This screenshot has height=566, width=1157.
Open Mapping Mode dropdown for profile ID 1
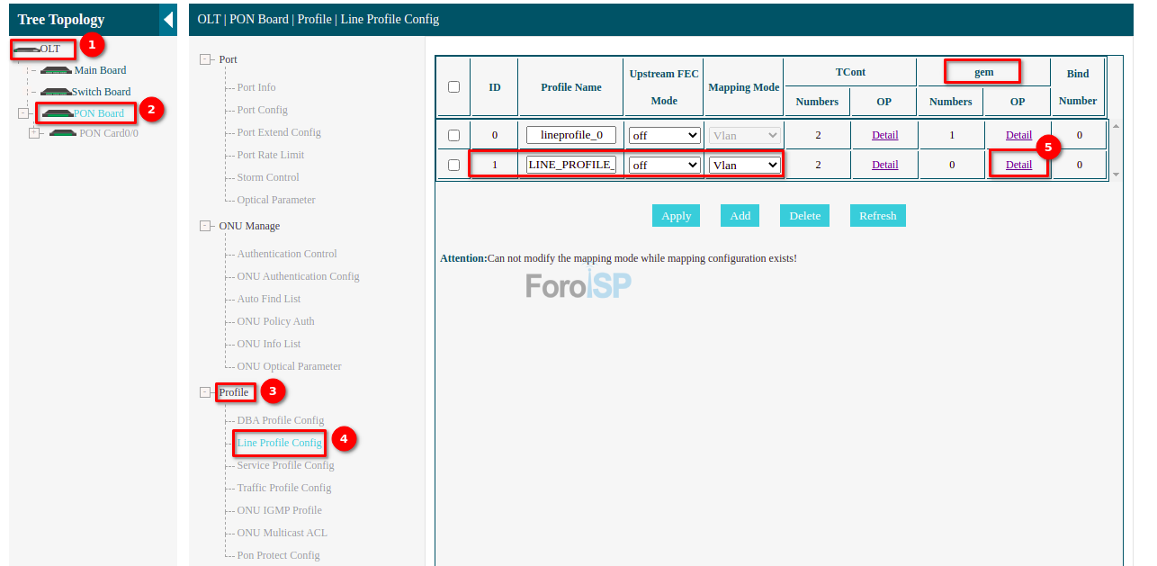(744, 166)
